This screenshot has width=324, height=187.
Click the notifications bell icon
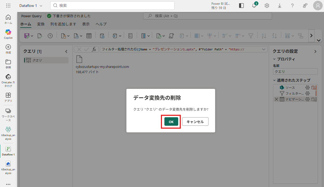click(x=254, y=6)
